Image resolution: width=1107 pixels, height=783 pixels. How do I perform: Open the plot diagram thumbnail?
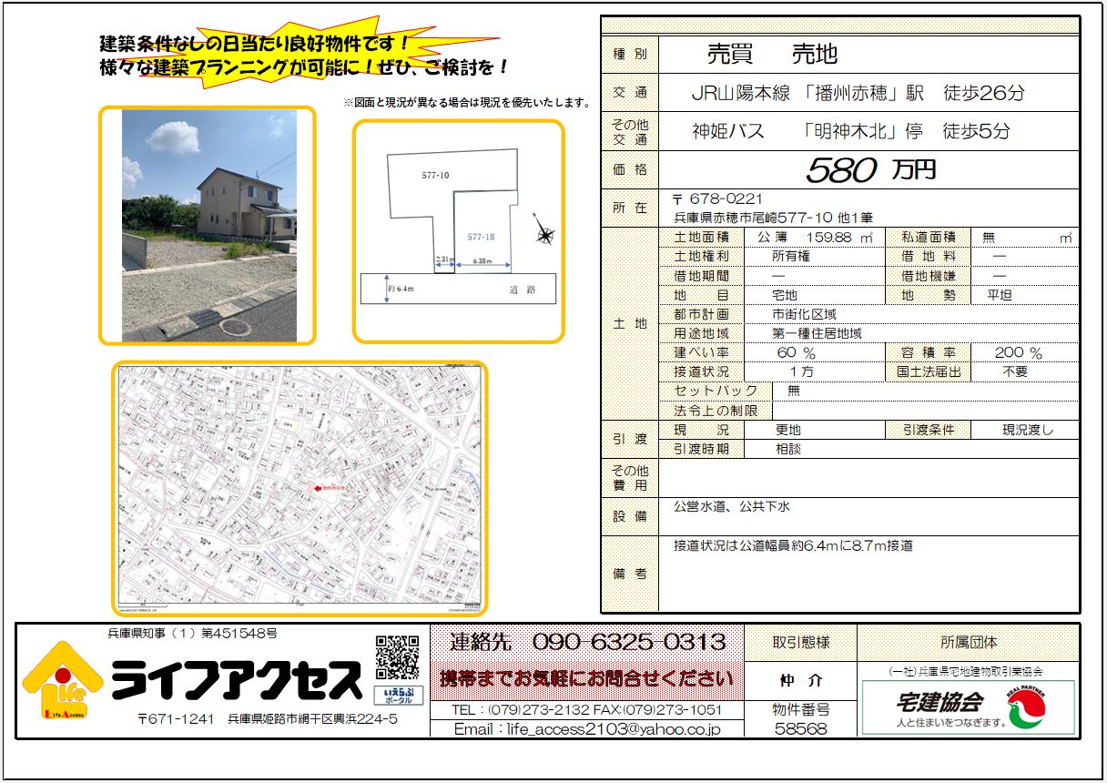point(458,230)
